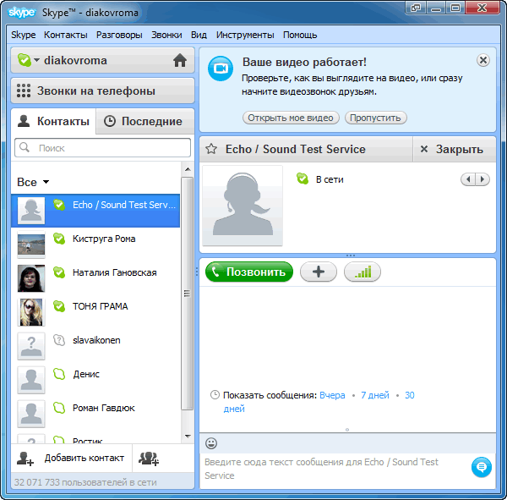Click the message text input for Echo
The image size is (507, 500).
(335, 470)
